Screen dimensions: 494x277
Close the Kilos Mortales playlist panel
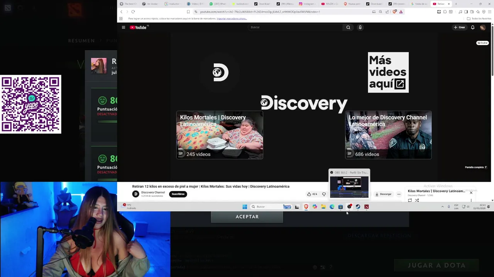click(471, 192)
